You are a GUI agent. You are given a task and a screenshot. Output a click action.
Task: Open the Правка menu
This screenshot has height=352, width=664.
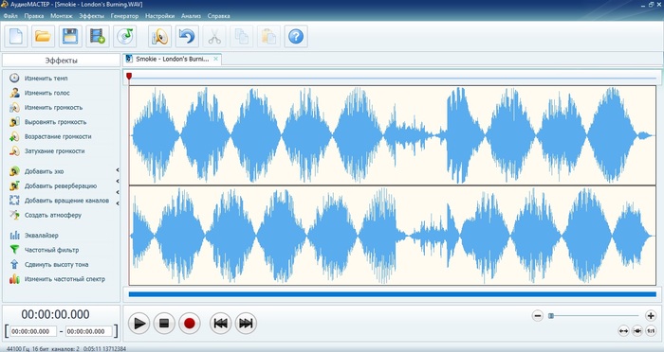pos(34,16)
